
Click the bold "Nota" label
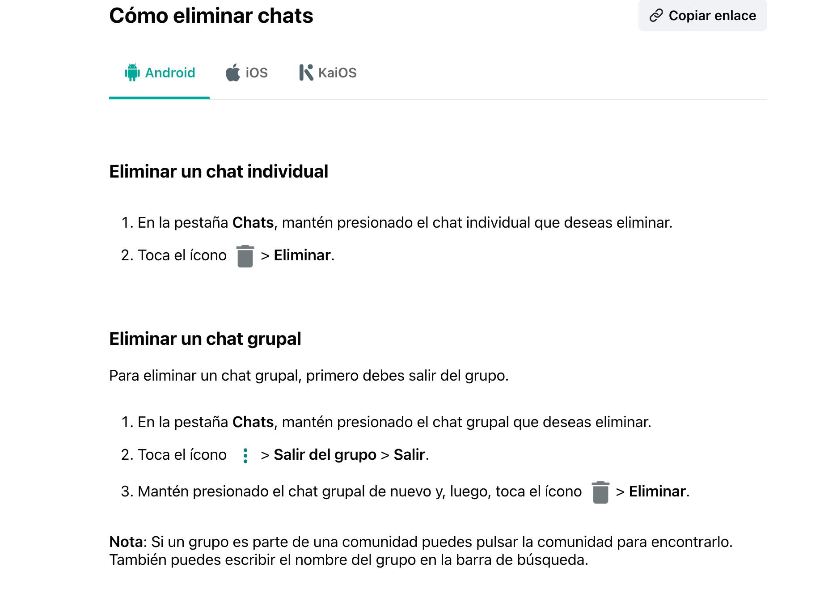(126, 542)
